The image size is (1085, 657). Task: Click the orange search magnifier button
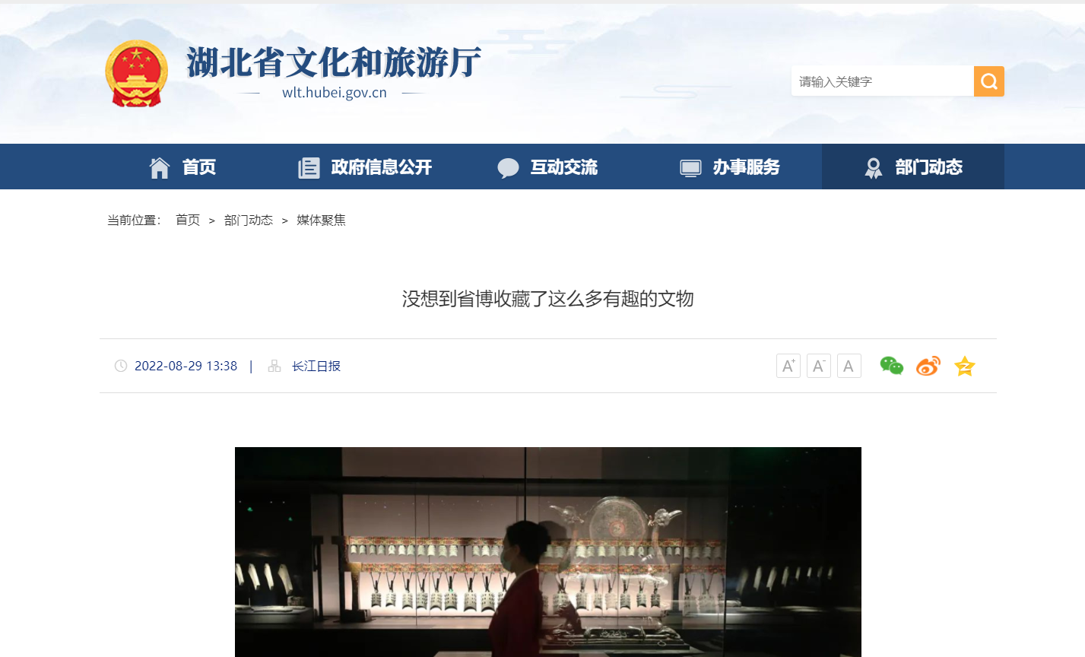pyautogui.click(x=988, y=81)
